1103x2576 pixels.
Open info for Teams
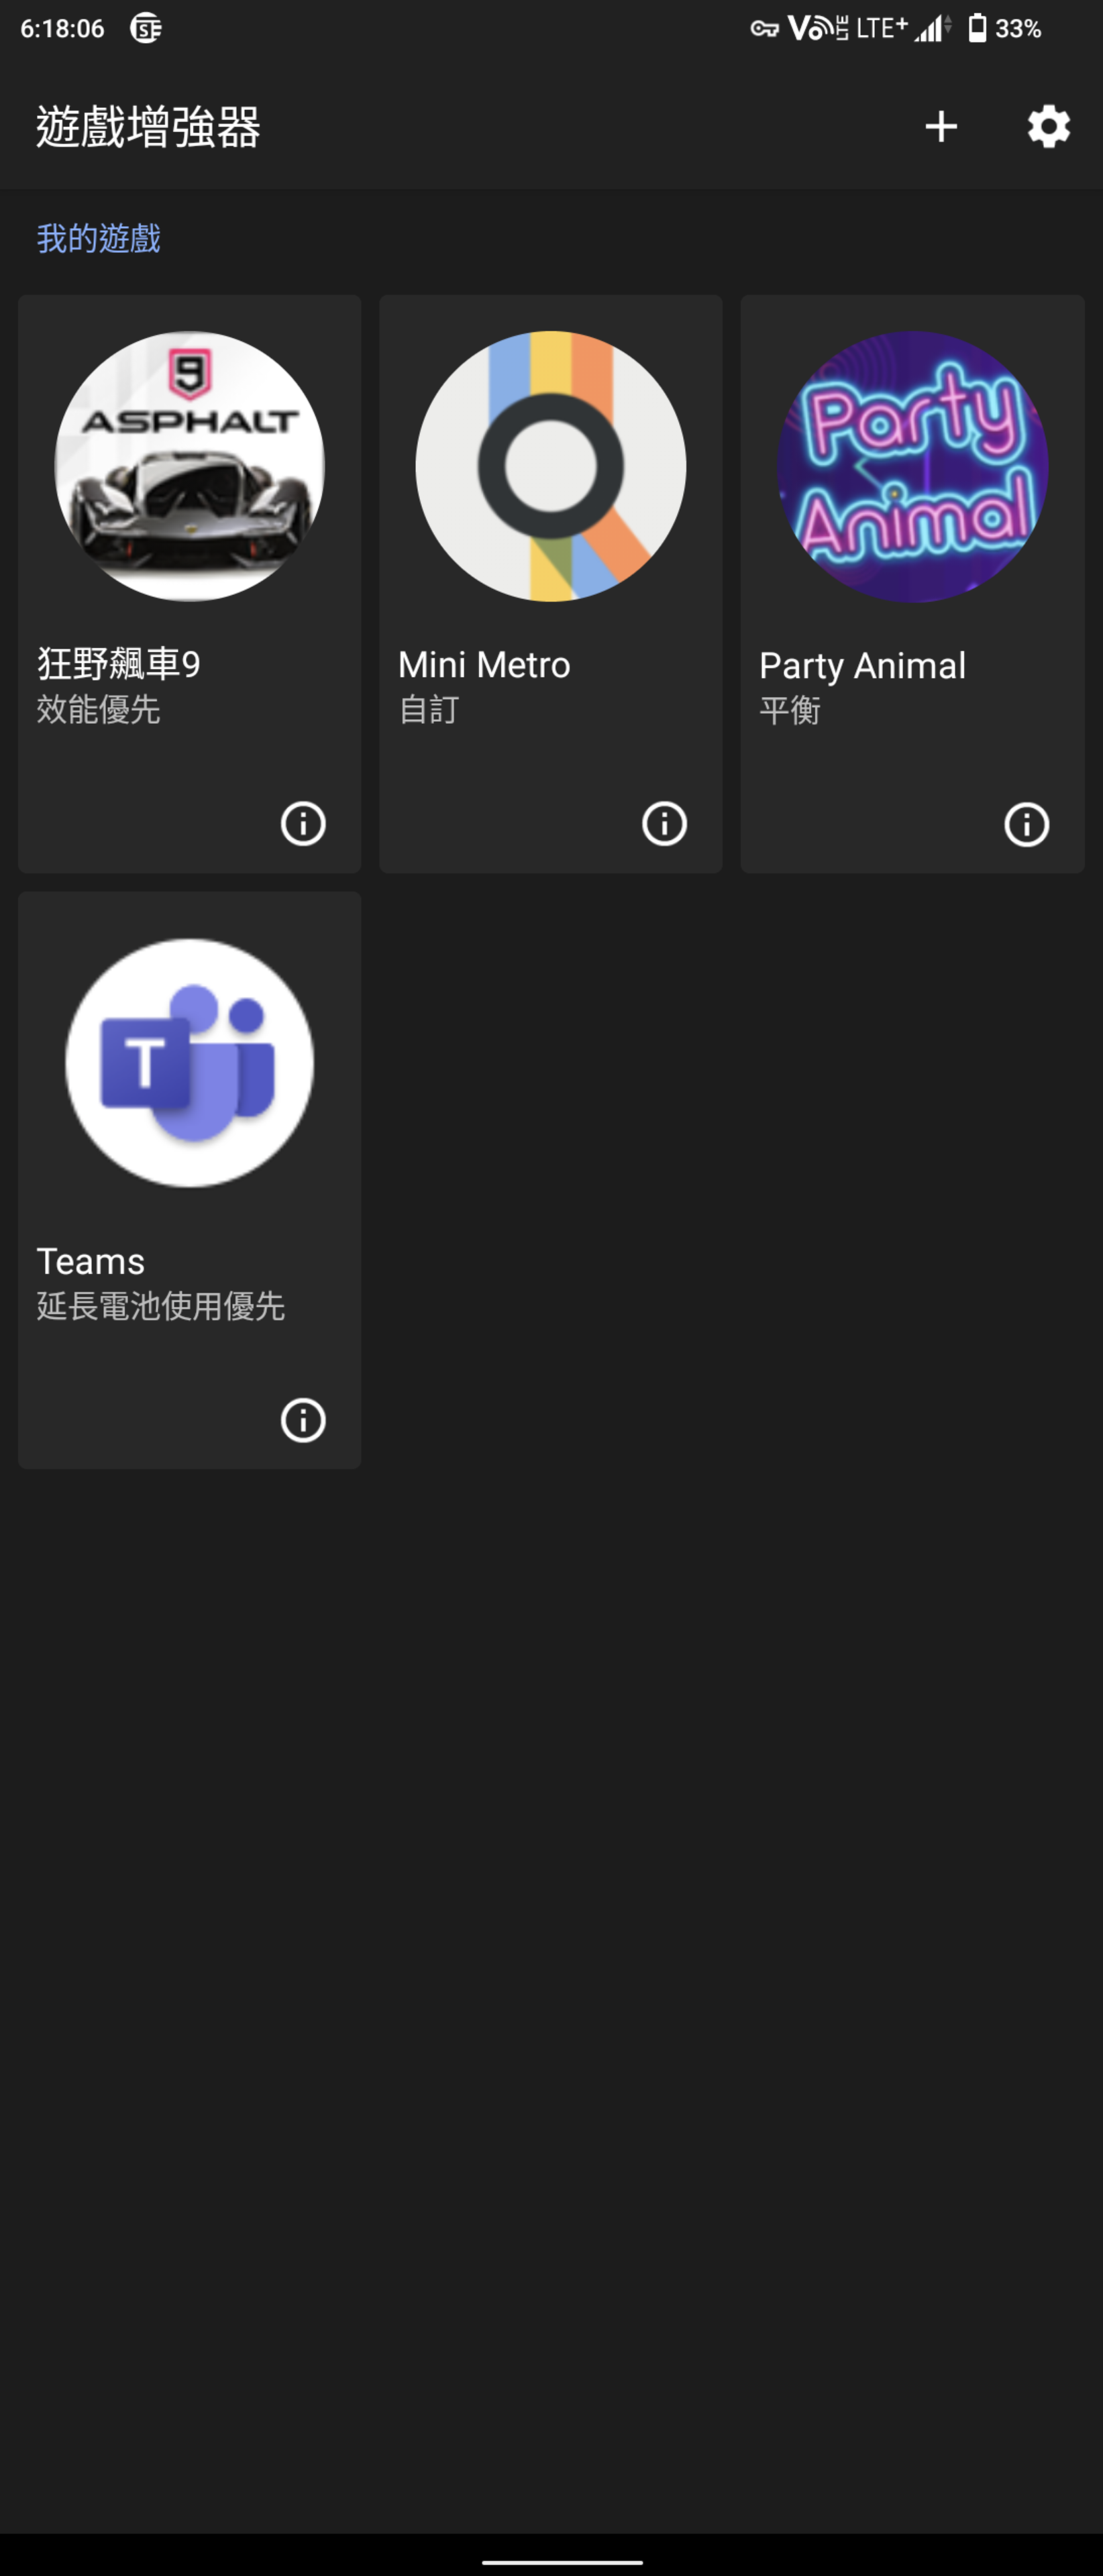point(303,1419)
